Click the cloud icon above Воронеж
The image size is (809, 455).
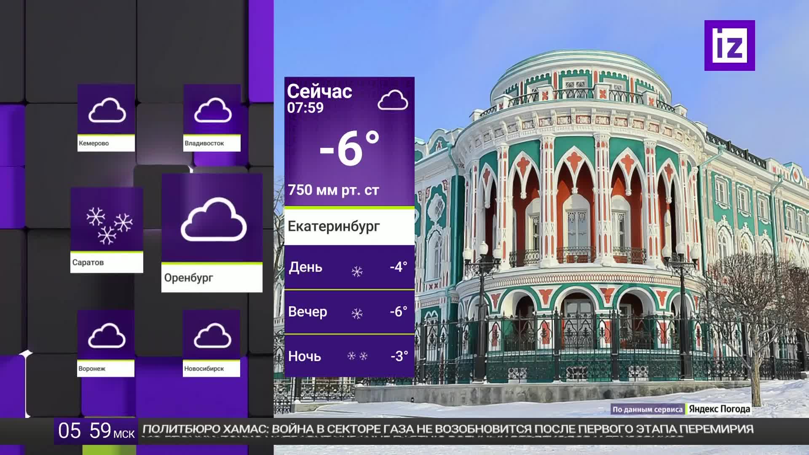point(107,335)
